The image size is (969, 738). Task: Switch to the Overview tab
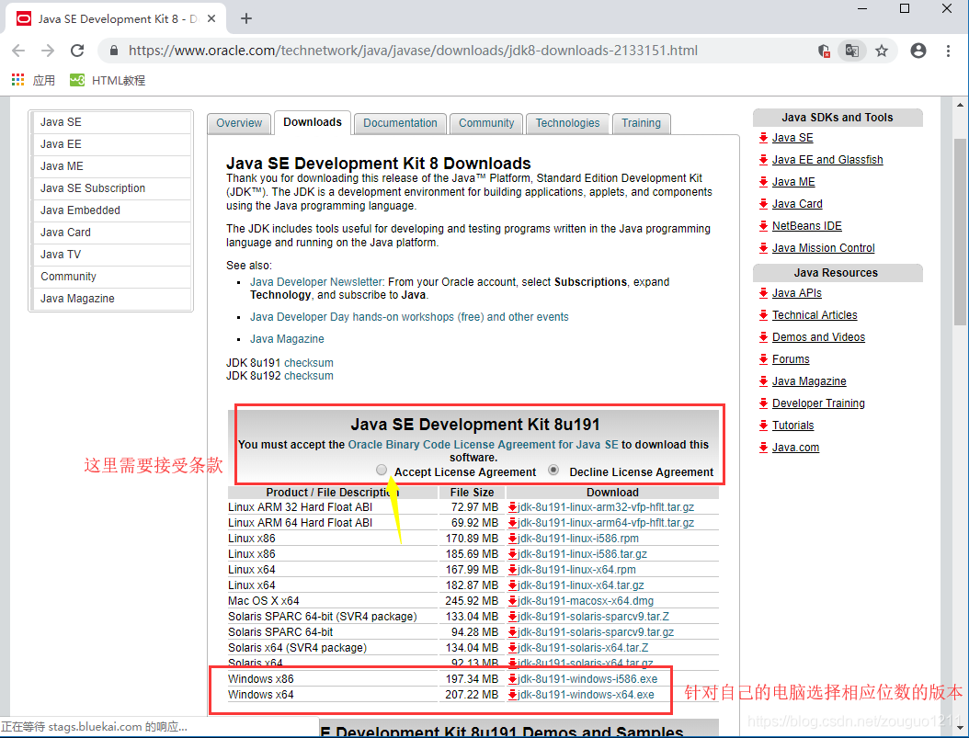pyautogui.click(x=238, y=123)
